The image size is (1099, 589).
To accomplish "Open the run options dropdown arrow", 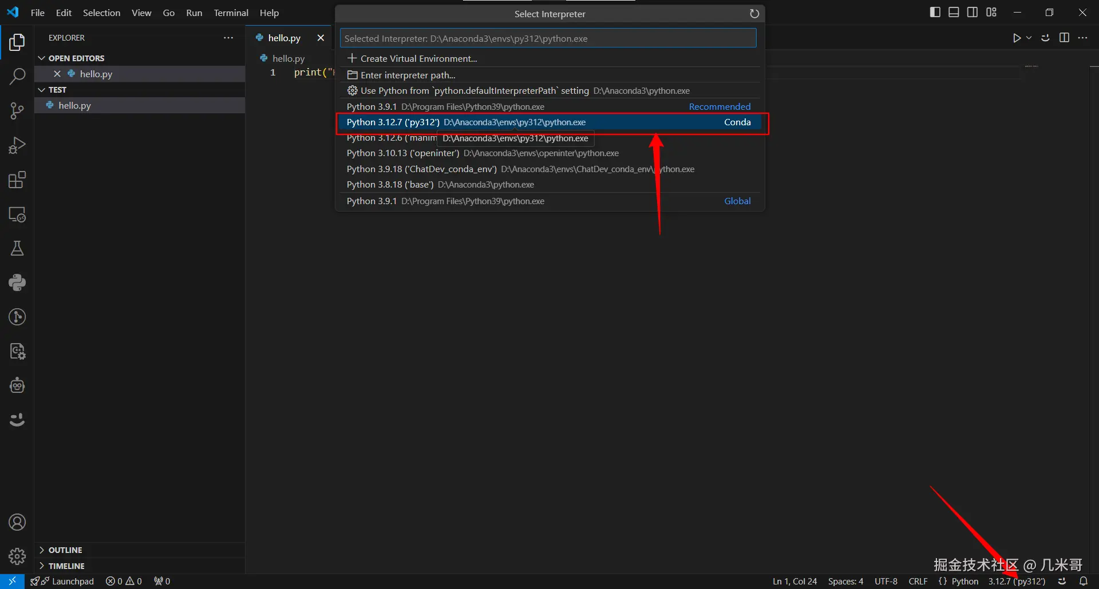I will (x=1029, y=38).
